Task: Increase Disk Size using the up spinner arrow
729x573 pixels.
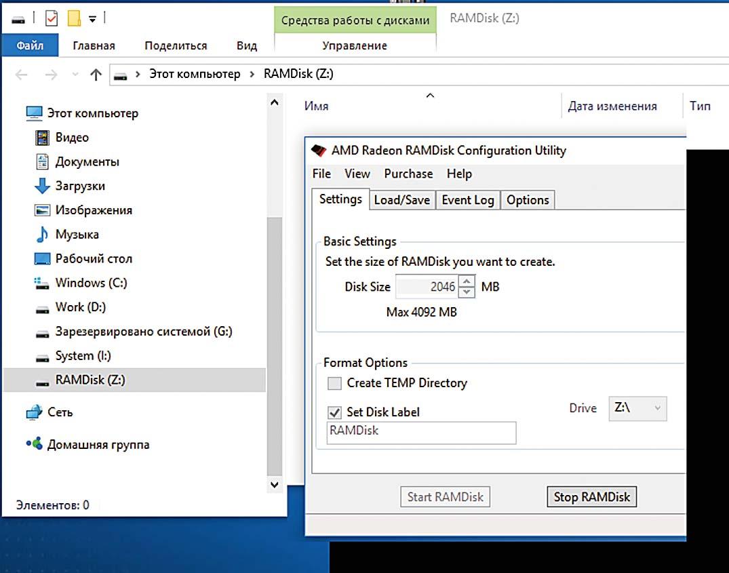Action: (x=467, y=281)
